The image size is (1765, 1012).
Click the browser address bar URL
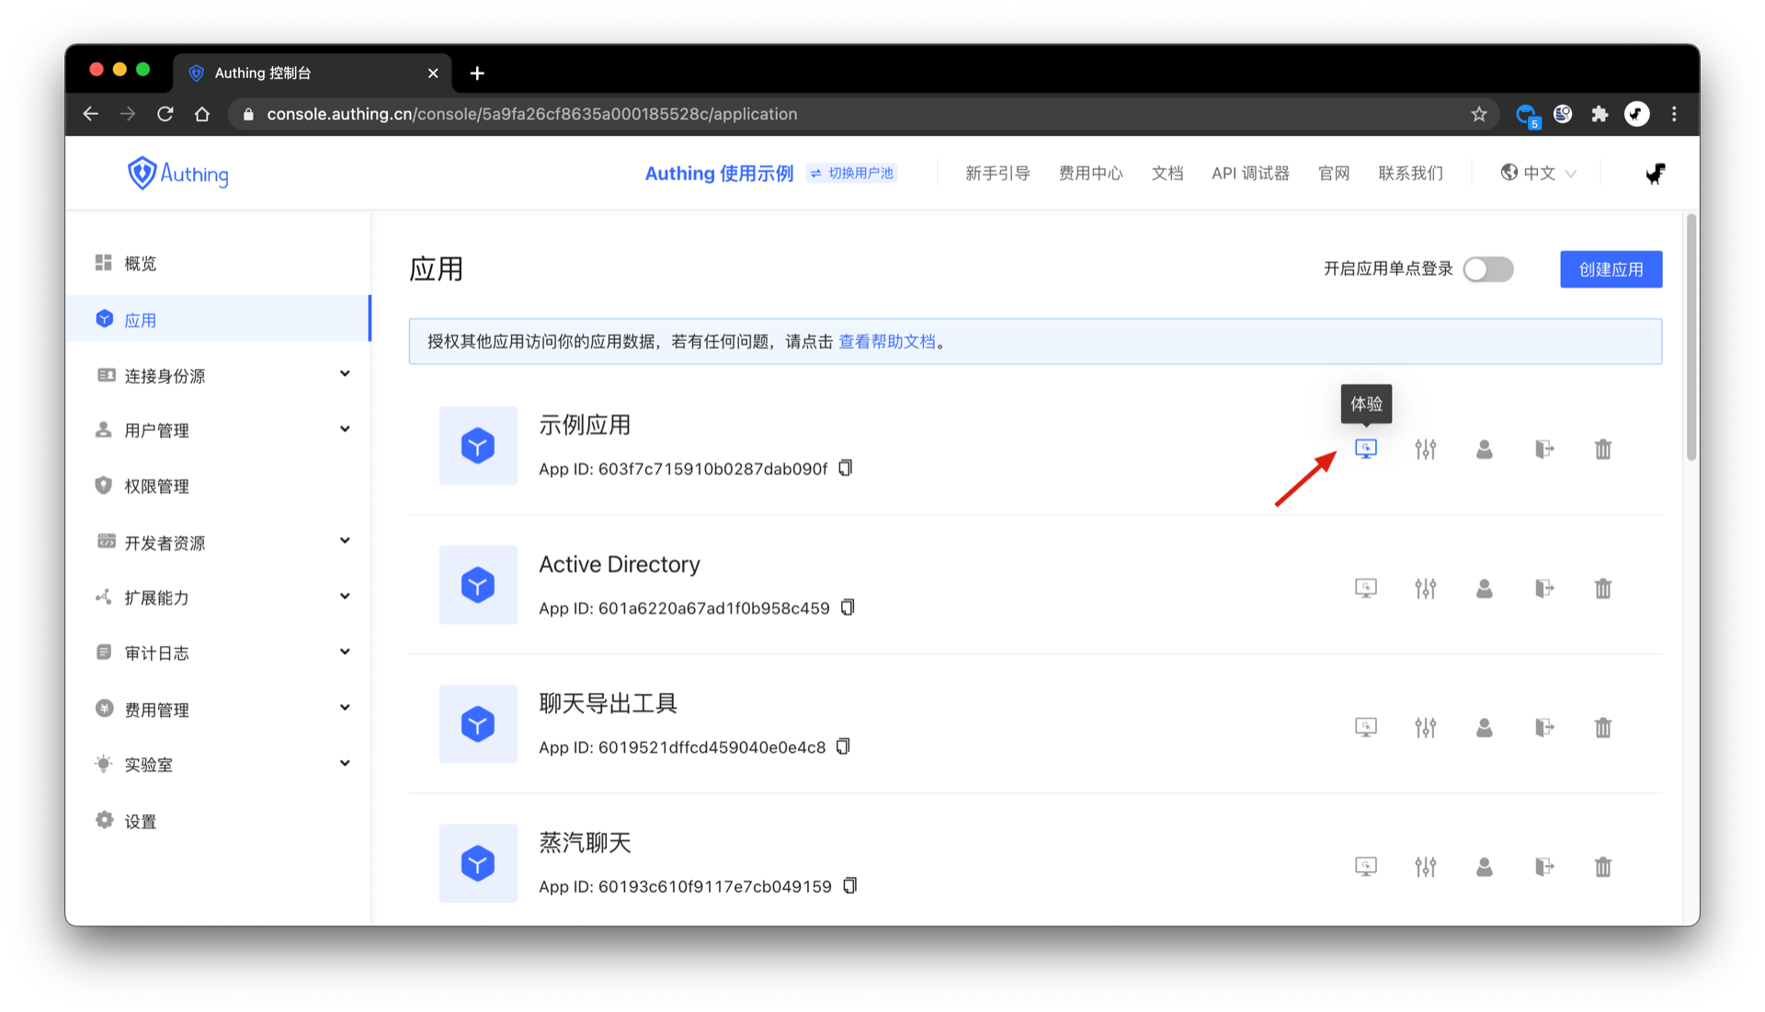click(x=531, y=114)
